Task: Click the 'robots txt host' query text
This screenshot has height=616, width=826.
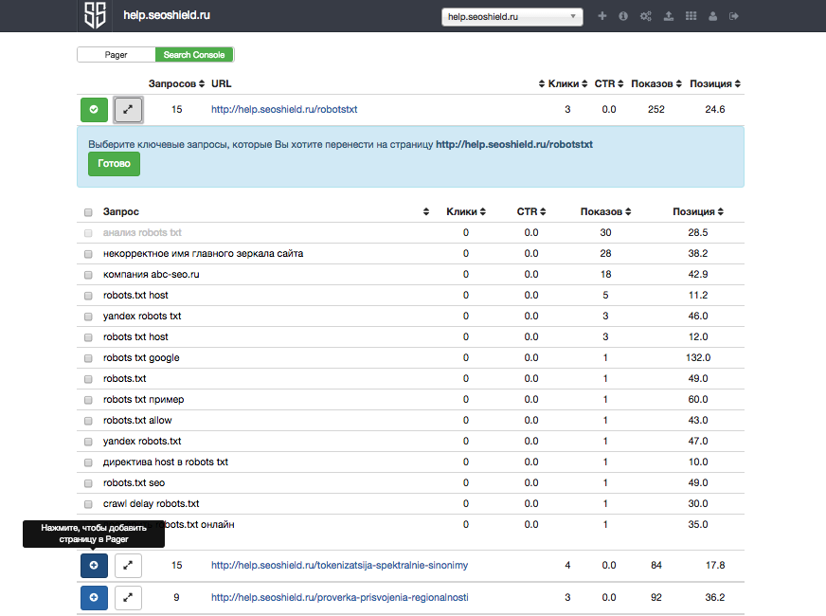Action: pyautogui.click(x=135, y=336)
